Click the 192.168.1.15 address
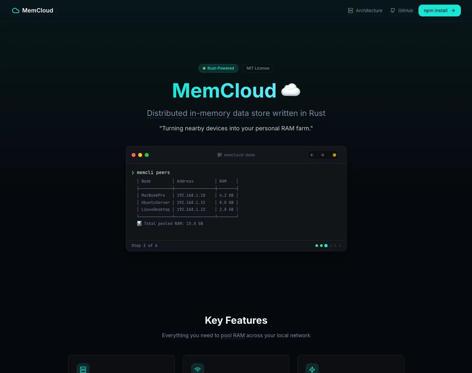The width and height of the screenshot is (472, 373). (x=191, y=203)
